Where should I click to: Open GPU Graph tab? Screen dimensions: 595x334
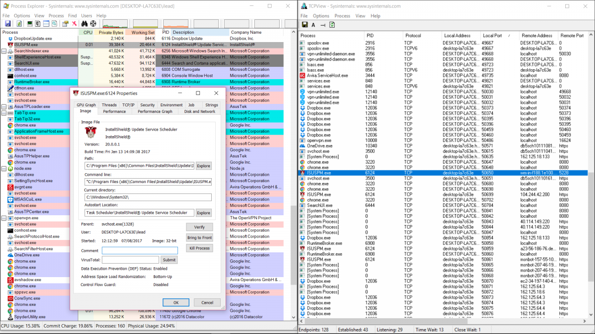[x=86, y=105]
